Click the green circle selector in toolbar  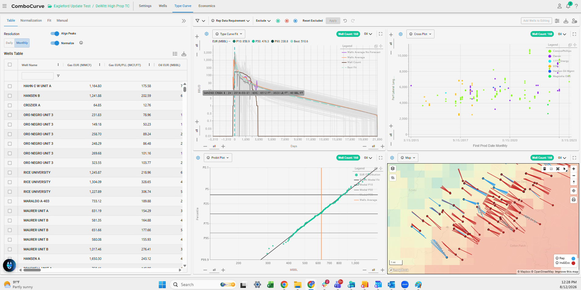(278, 21)
